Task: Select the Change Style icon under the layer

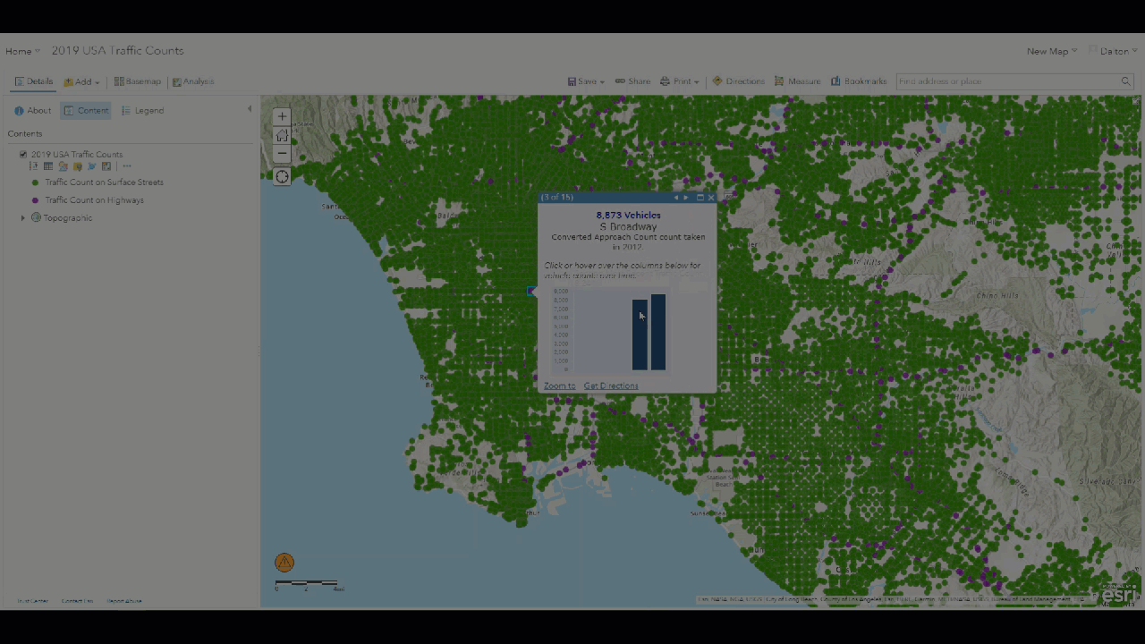Action: coord(63,166)
